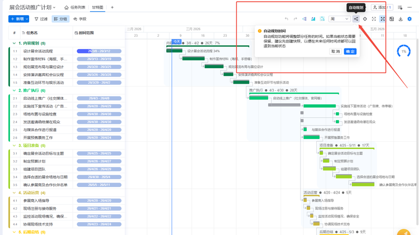
Task: Click the download/export icon in toolbar
Action: pyautogui.click(x=401, y=19)
